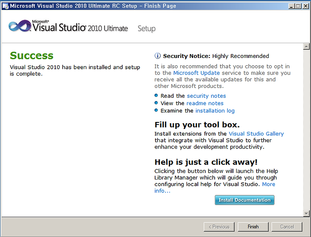Open the More info link
Image resolution: width=311 pixels, height=237 pixels.
[x=269, y=184]
